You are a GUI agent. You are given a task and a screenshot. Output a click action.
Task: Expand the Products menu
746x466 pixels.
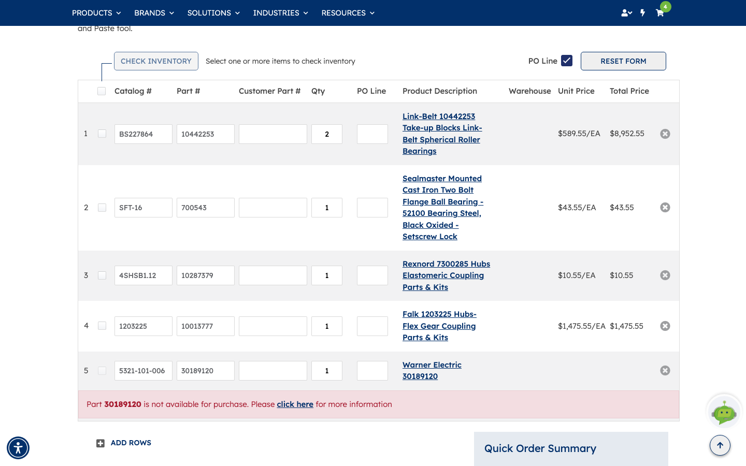[96, 13]
